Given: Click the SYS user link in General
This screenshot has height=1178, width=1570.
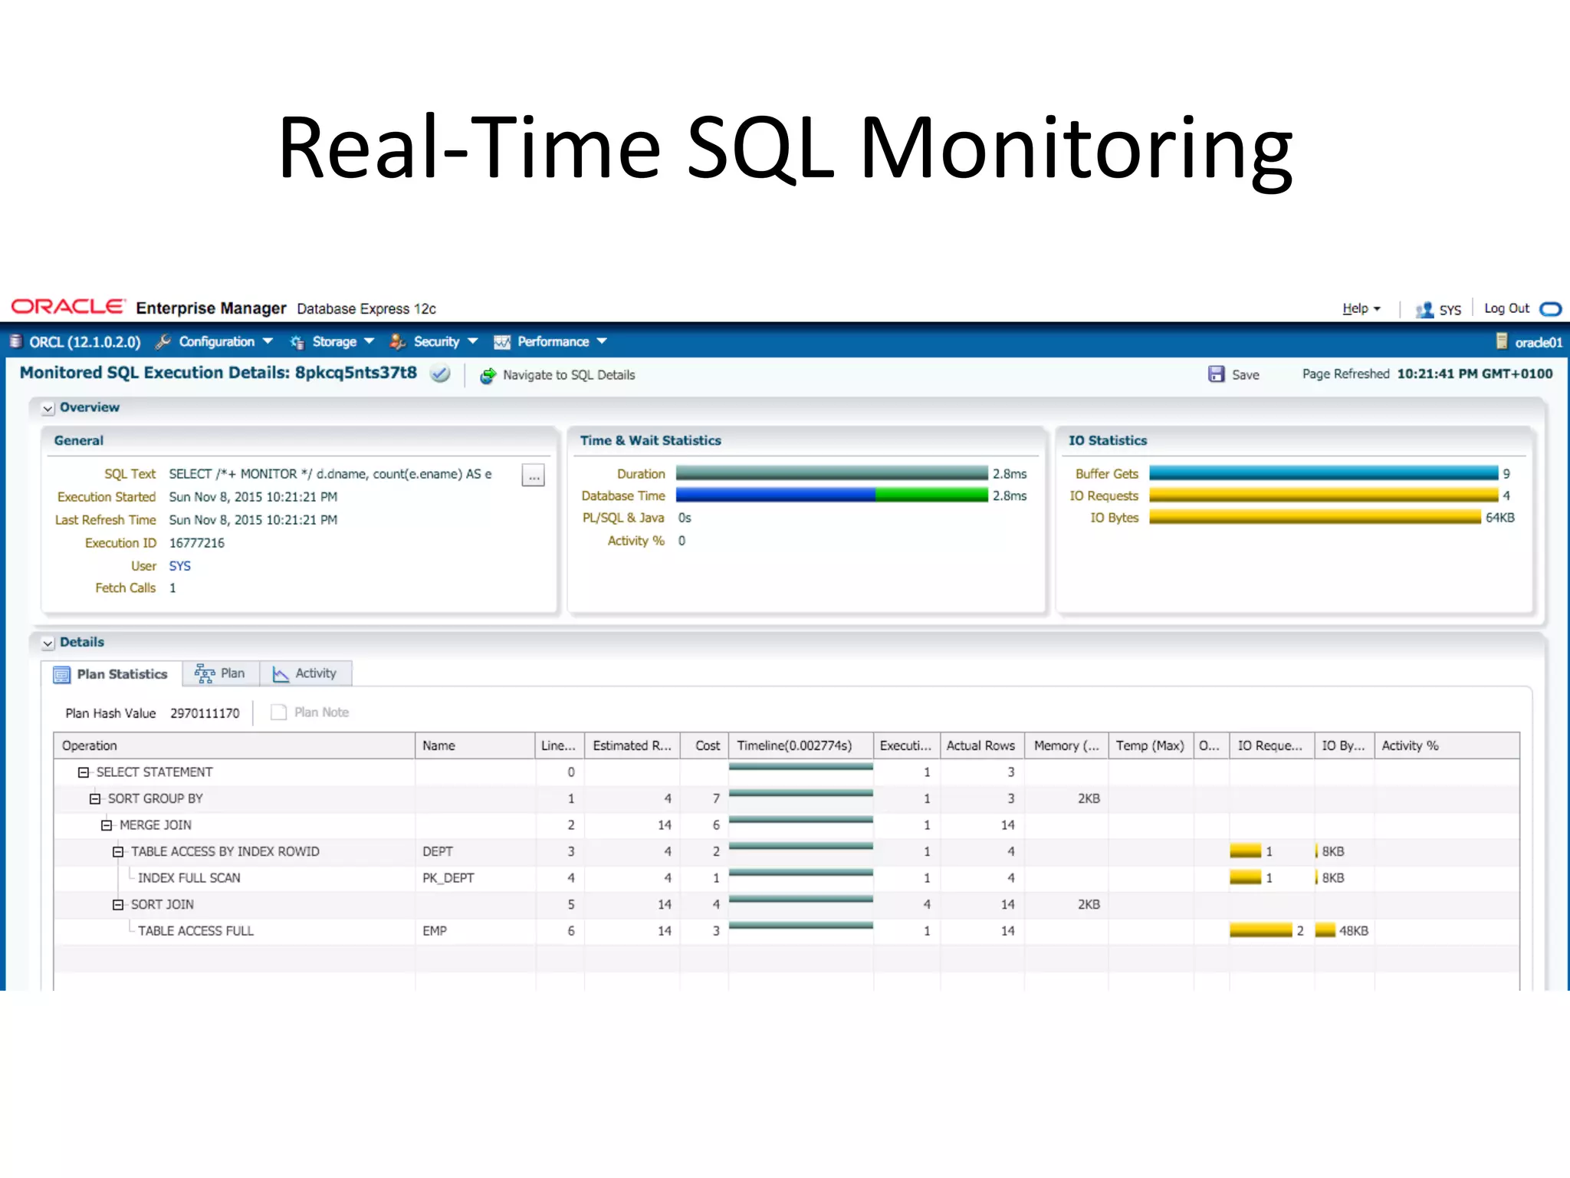Looking at the screenshot, I should click(180, 566).
